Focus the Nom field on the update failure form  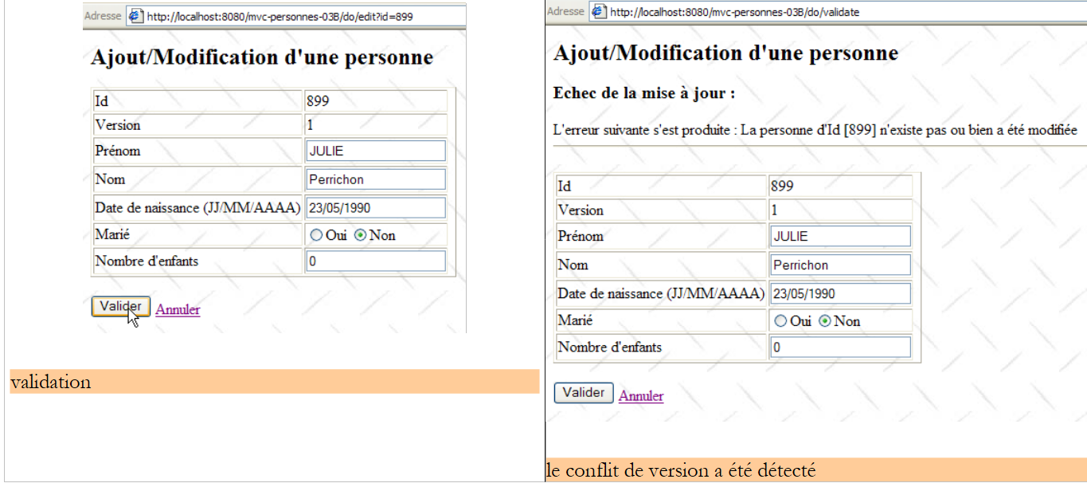click(840, 265)
